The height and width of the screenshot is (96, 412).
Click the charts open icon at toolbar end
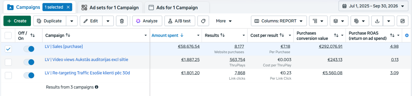click(x=402, y=21)
